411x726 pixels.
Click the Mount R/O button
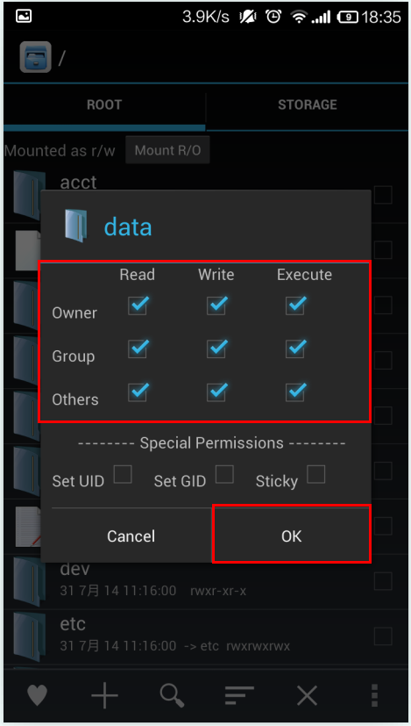(x=167, y=150)
